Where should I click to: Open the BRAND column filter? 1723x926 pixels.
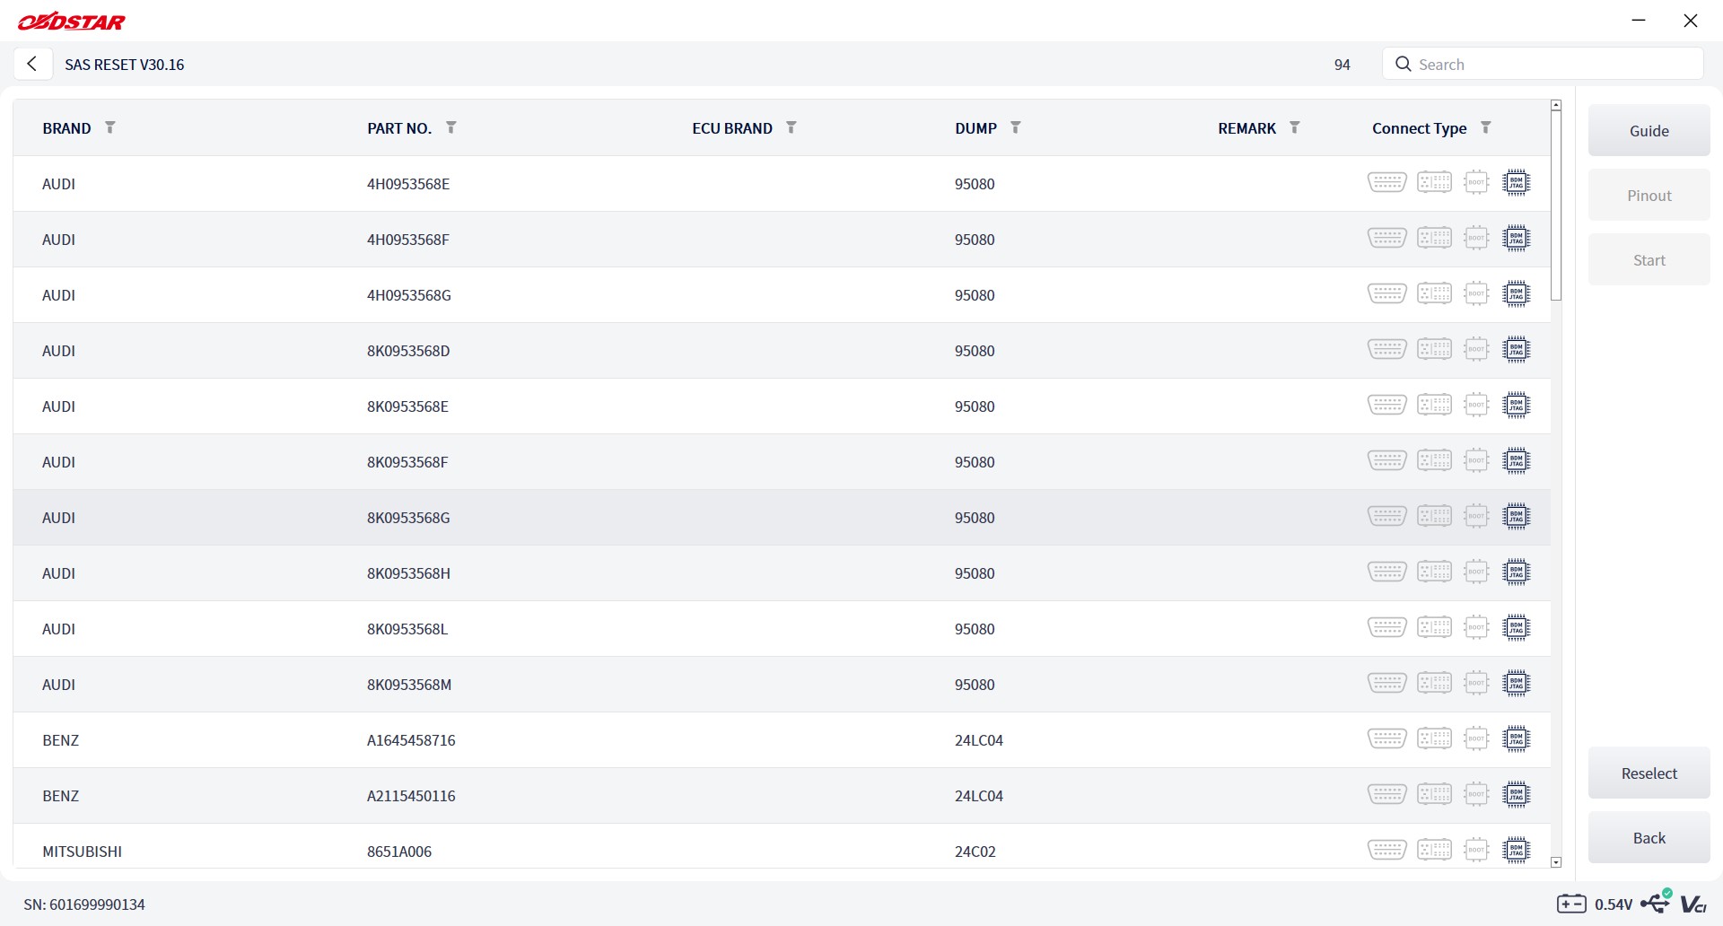tap(110, 127)
